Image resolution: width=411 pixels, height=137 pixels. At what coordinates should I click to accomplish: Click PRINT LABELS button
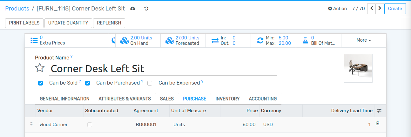(x=24, y=23)
